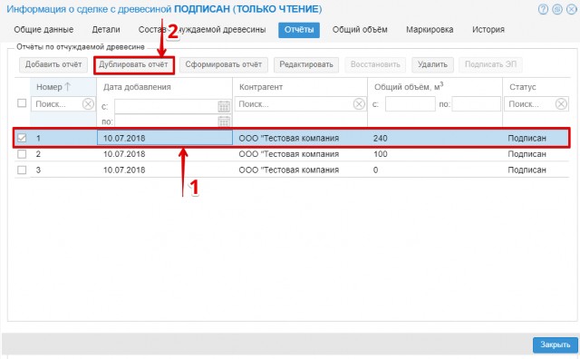
Task: Click the Подписать ЭП button
Action: pyautogui.click(x=490, y=64)
